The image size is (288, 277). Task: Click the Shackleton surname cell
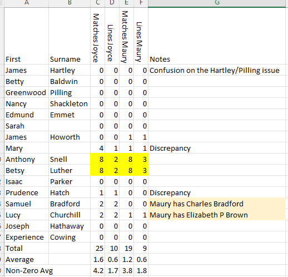coord(69,103)
